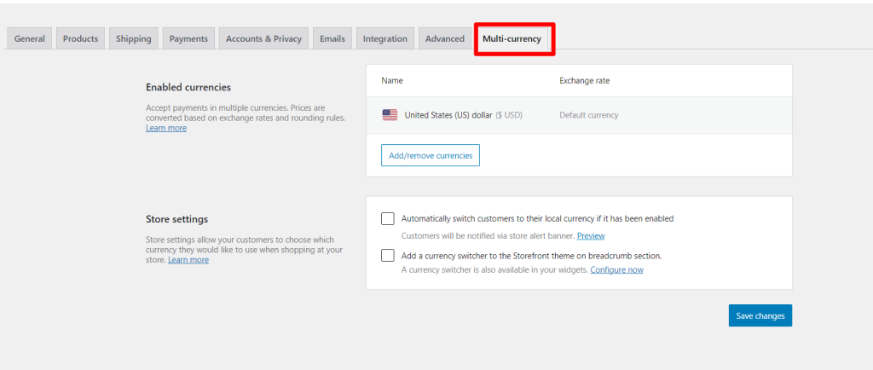Tick the Storefront currency switcher checkbox
The width and height of the screenshot is (873, 370).
(x=388, y=255)
